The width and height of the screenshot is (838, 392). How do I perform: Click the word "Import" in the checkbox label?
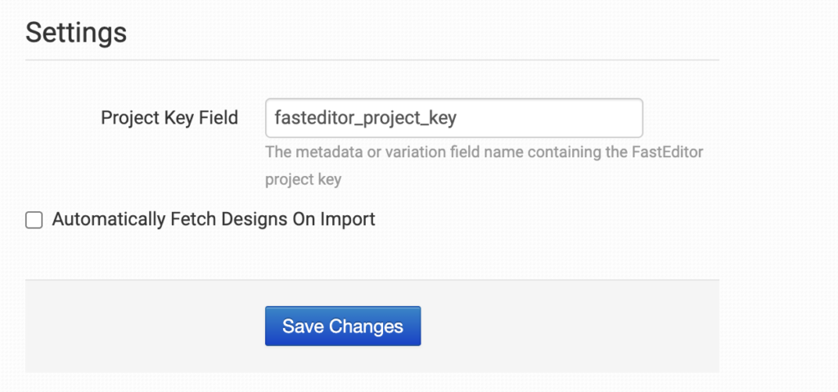(348, 219)
